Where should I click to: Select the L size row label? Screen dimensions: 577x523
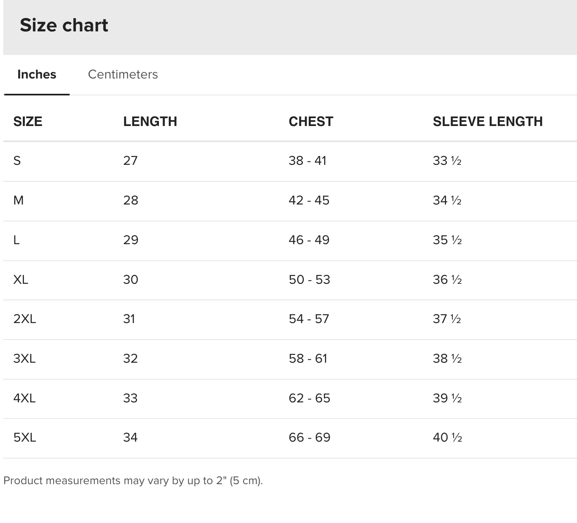point(17,240)
